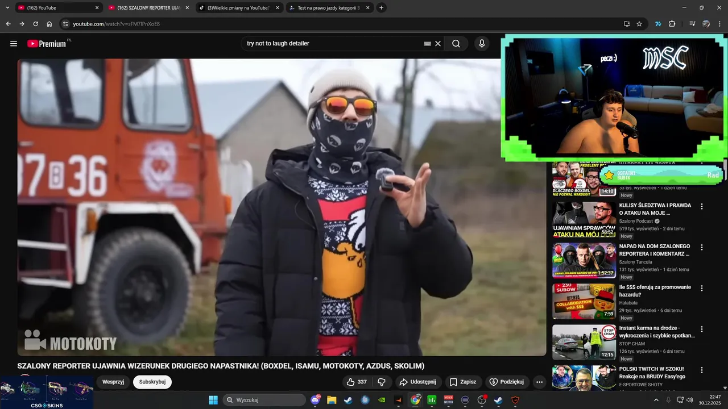Open the Extensions puzzle menu
The image size is (728, 409).
pos(672,24)
